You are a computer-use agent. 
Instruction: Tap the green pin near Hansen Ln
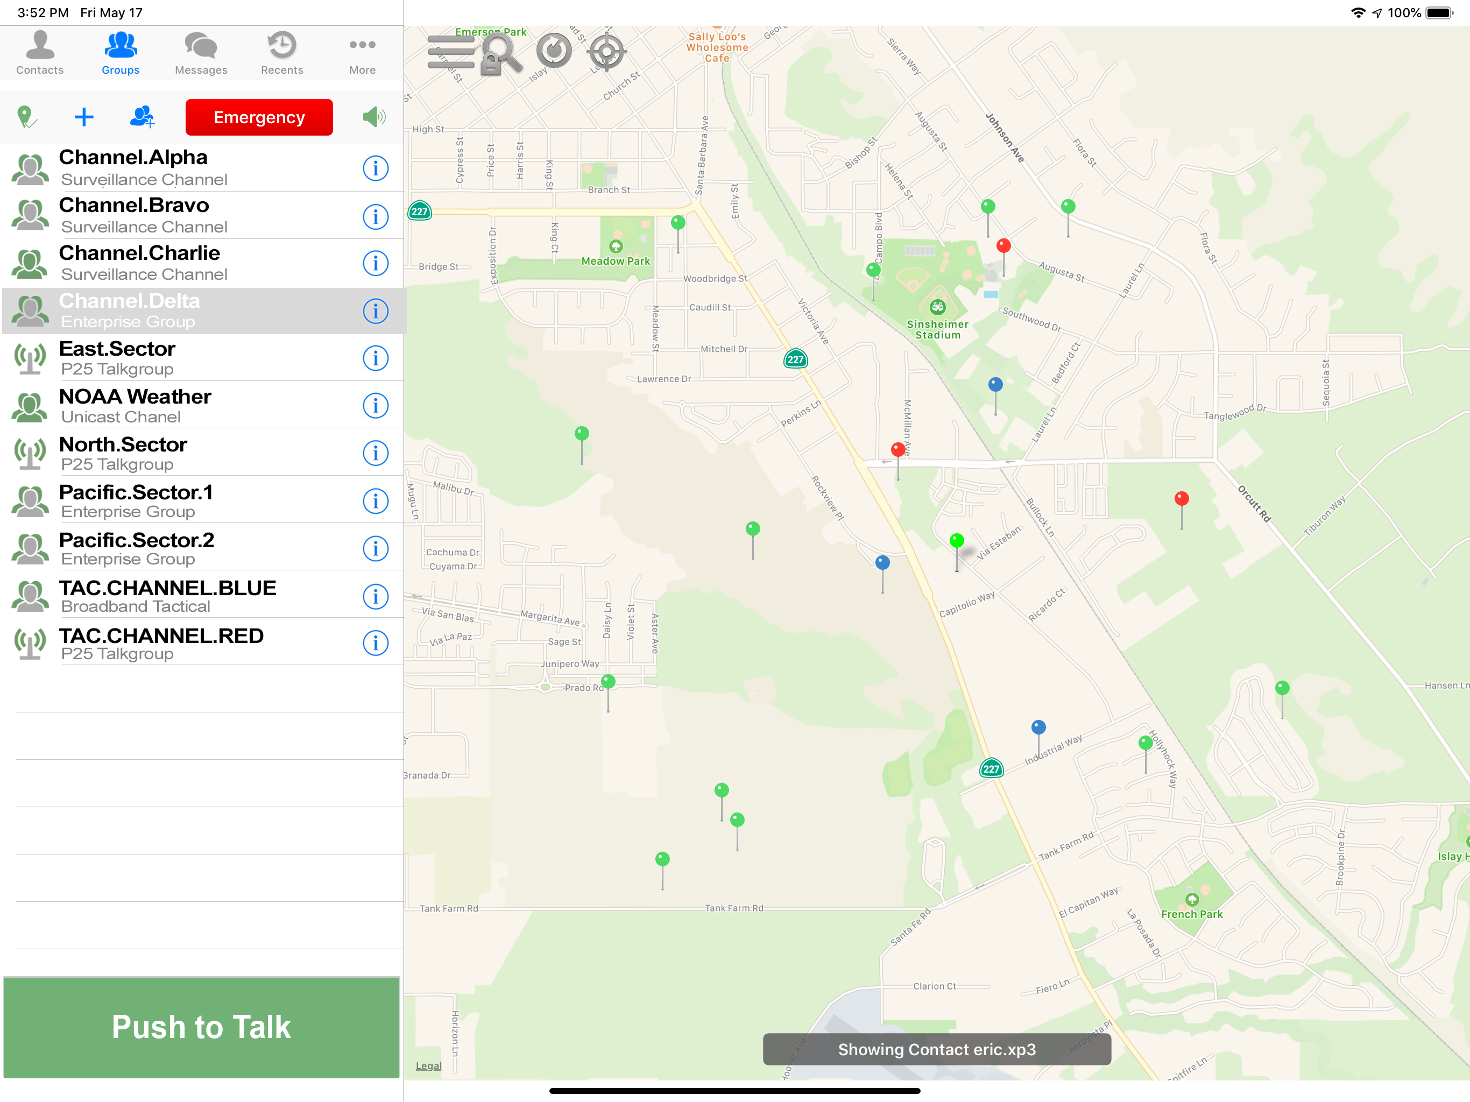point(1282,688)
